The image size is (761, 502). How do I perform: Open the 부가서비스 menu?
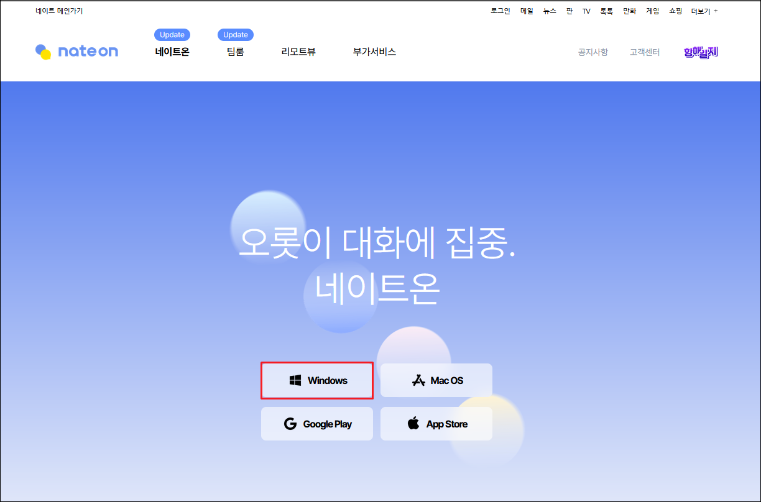pos(374,52)
